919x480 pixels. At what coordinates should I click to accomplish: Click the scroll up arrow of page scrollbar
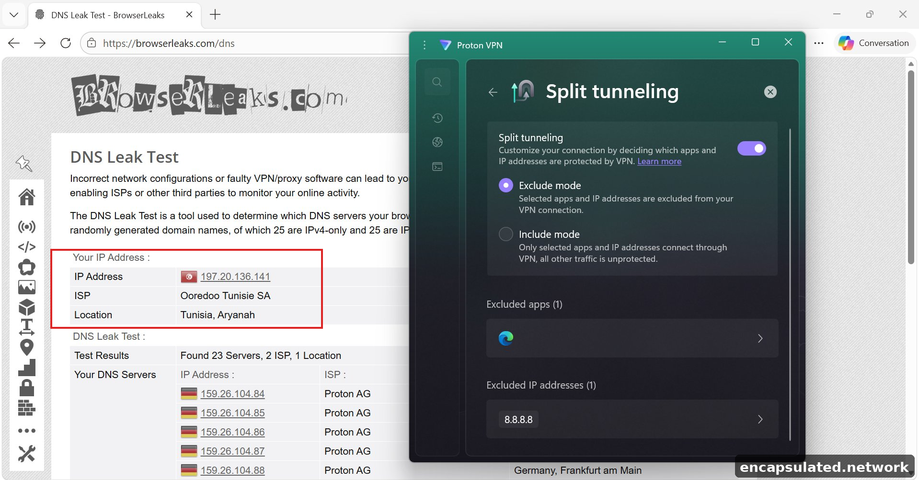[911, 63]
